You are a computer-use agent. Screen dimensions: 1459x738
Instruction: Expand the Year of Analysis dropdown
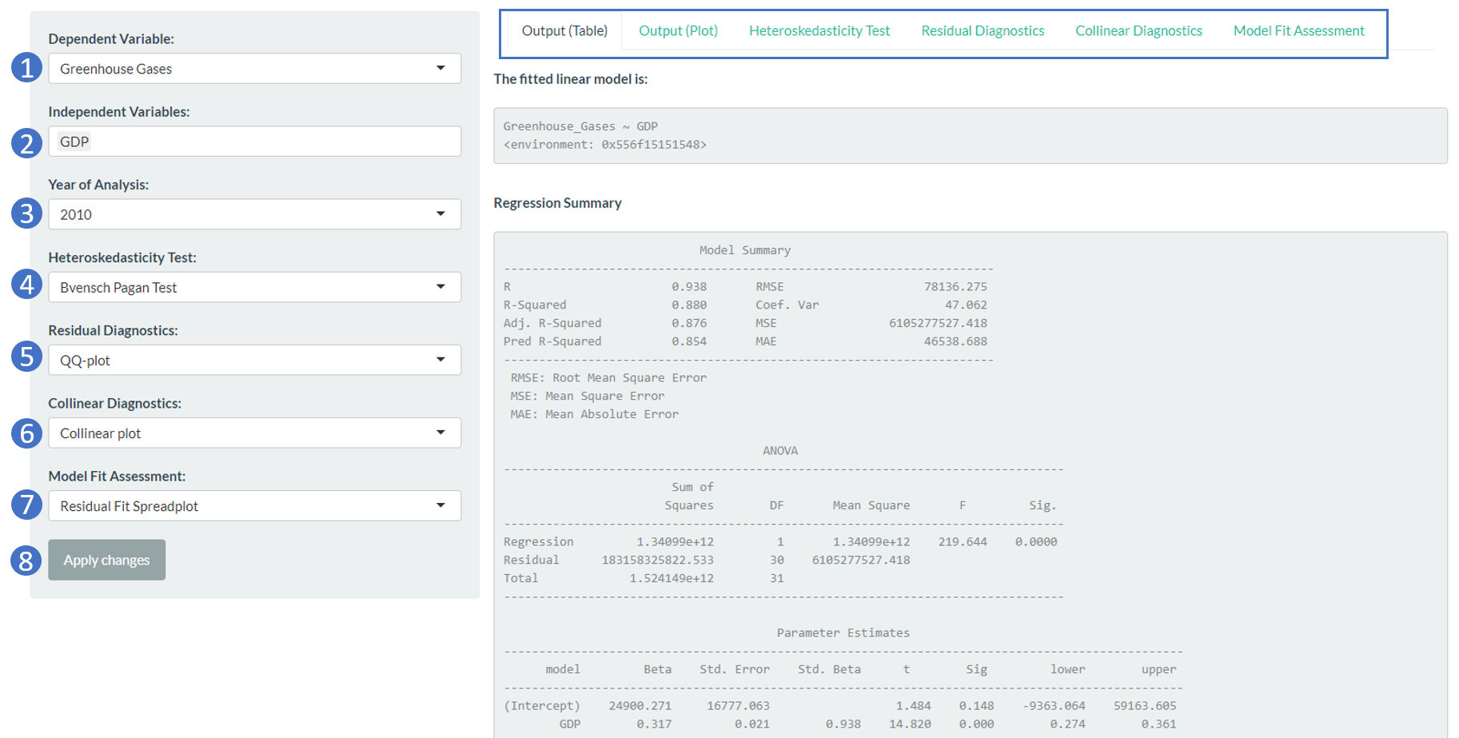tap(254, 214)
